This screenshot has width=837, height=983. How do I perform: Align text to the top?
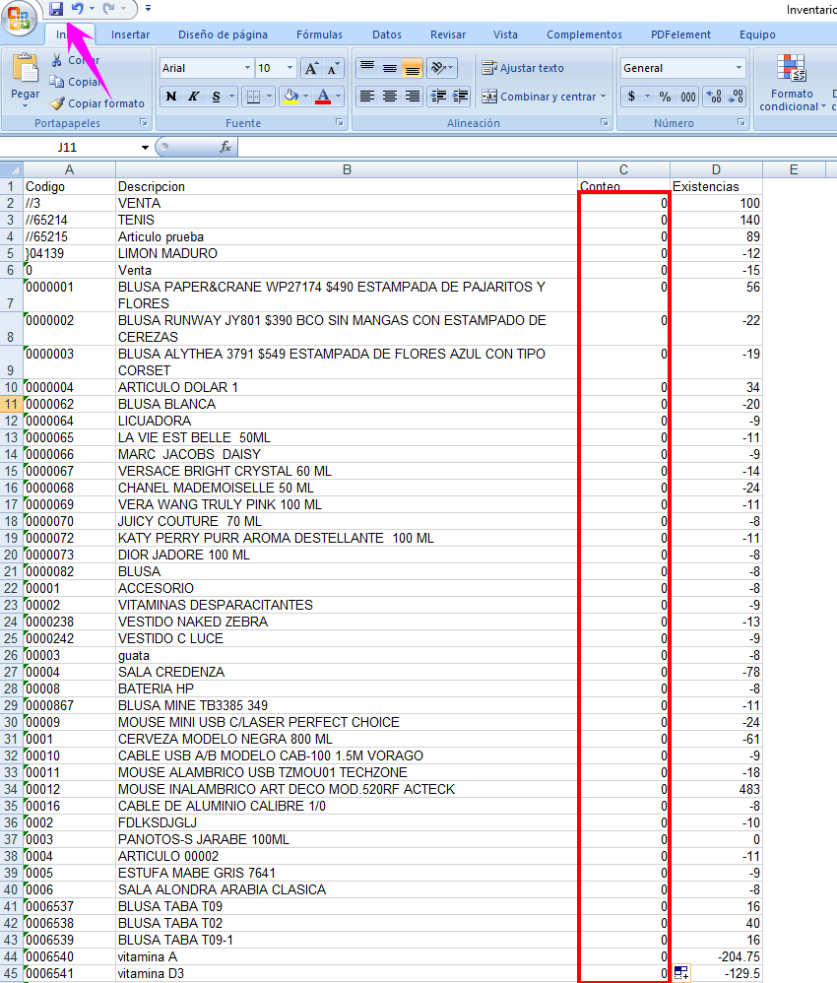tap(367, 68)
